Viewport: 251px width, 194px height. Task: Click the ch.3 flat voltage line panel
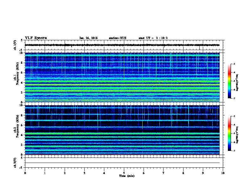pos(124,163)
